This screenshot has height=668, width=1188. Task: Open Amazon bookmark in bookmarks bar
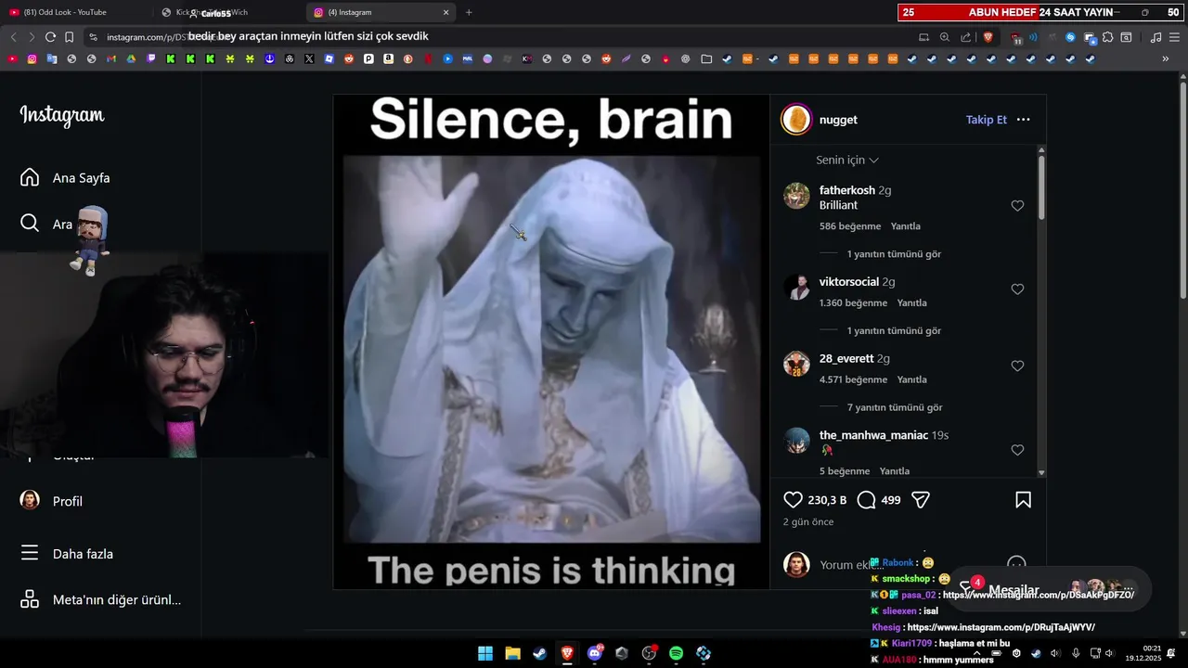point(388,58)
